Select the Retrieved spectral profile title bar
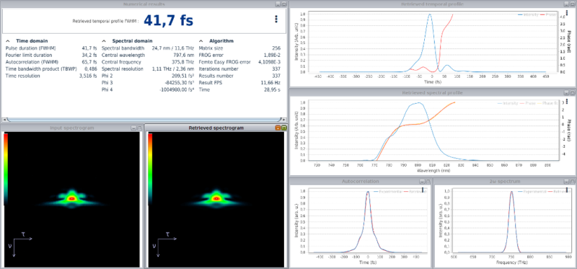Image resolution: width=577 pixels, height=269 pixels. point(432,93)
